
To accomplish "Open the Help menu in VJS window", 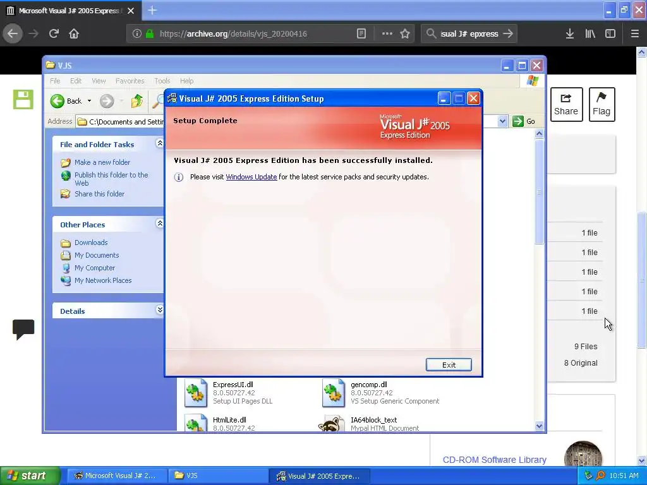I will pyautogui.click(x=186, y=81).
